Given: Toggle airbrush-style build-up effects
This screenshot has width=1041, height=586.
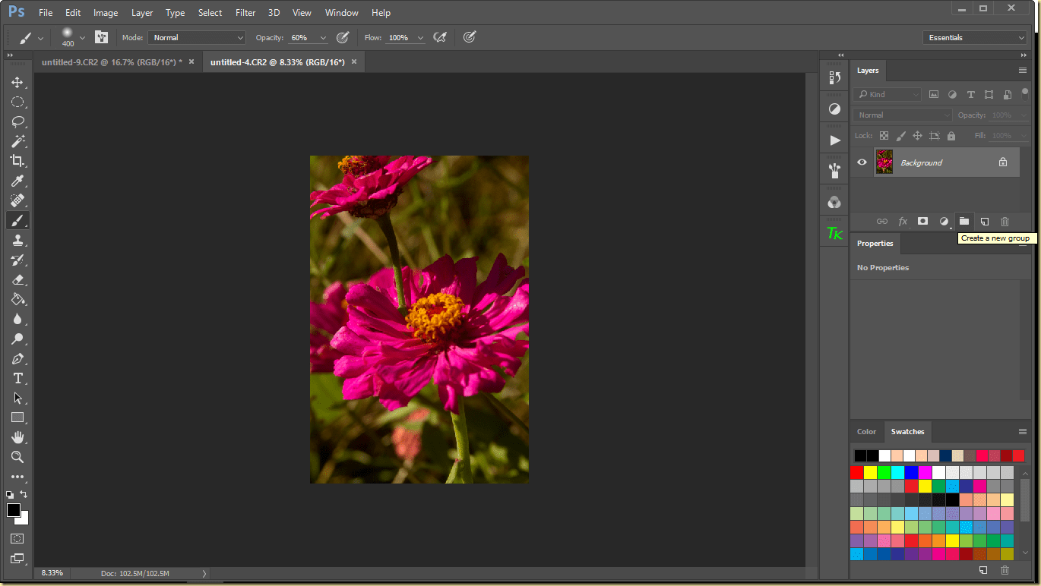Looking at the screenshot, I should tap(440, 37).
